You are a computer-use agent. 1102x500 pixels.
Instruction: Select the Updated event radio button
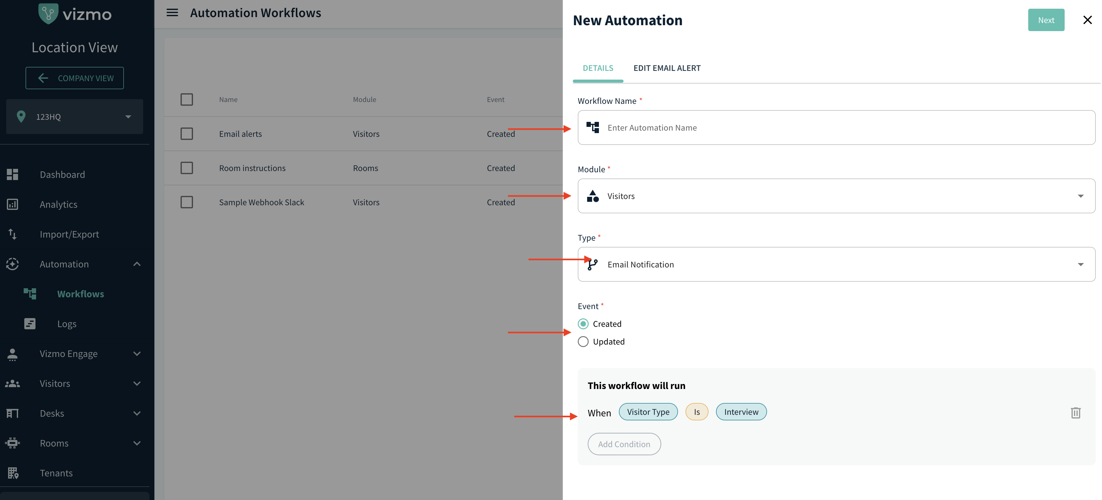coord(583,341)
